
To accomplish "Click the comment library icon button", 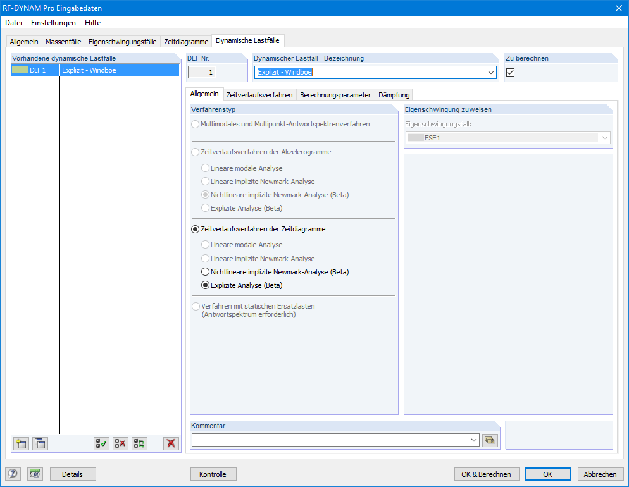I will (x=490, y=440).
